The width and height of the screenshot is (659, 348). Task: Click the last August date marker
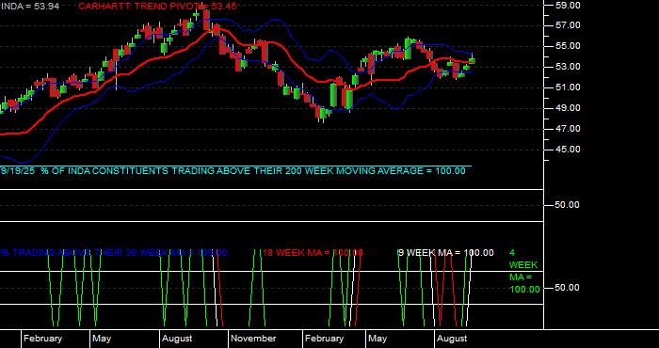pos(452,339)
